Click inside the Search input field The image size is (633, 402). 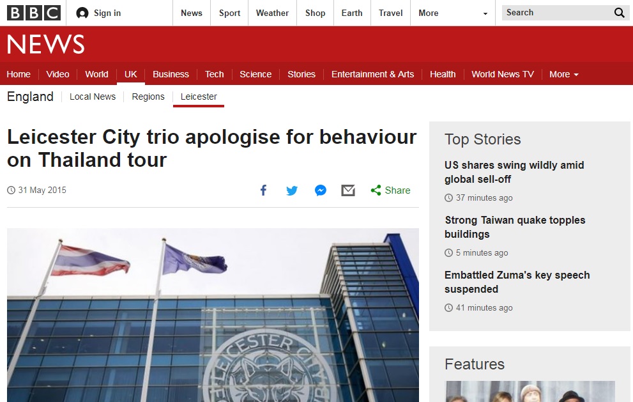pyautogui.click(x=557, y=13)
